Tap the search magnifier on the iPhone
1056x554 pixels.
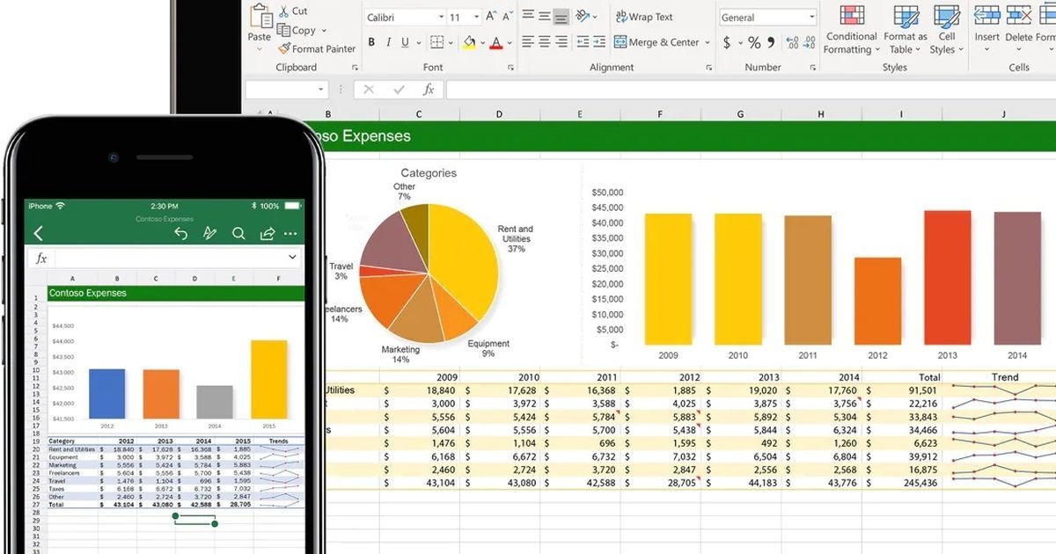(238, 233)
